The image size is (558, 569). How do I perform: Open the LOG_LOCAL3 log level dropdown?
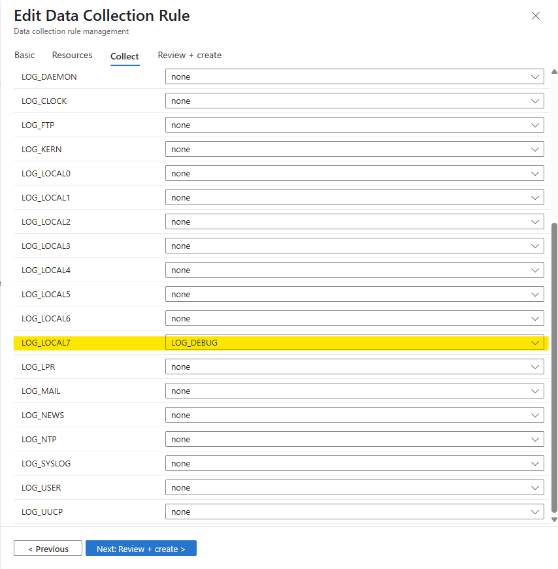click(354, 246)
